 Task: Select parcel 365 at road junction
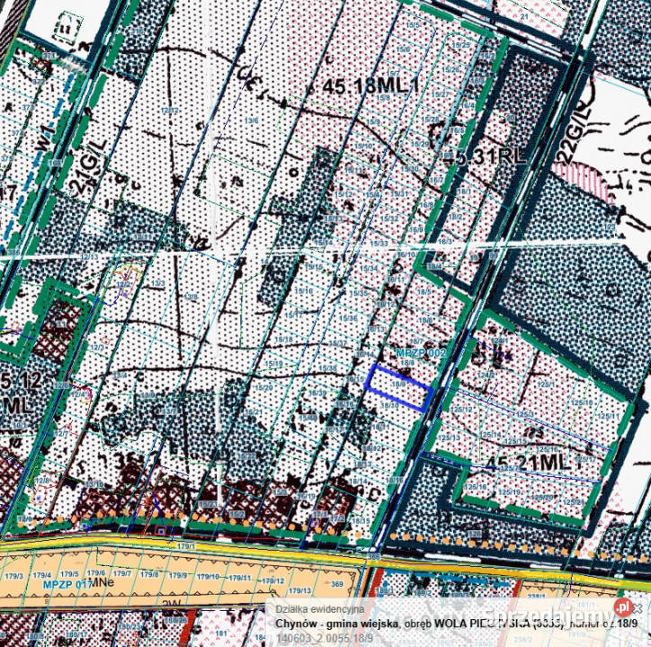pos(374,556)
